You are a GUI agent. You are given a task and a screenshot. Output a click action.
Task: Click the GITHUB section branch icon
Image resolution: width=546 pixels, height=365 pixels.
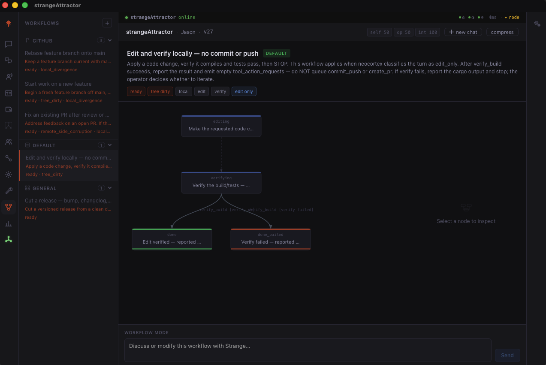point(27,40)
